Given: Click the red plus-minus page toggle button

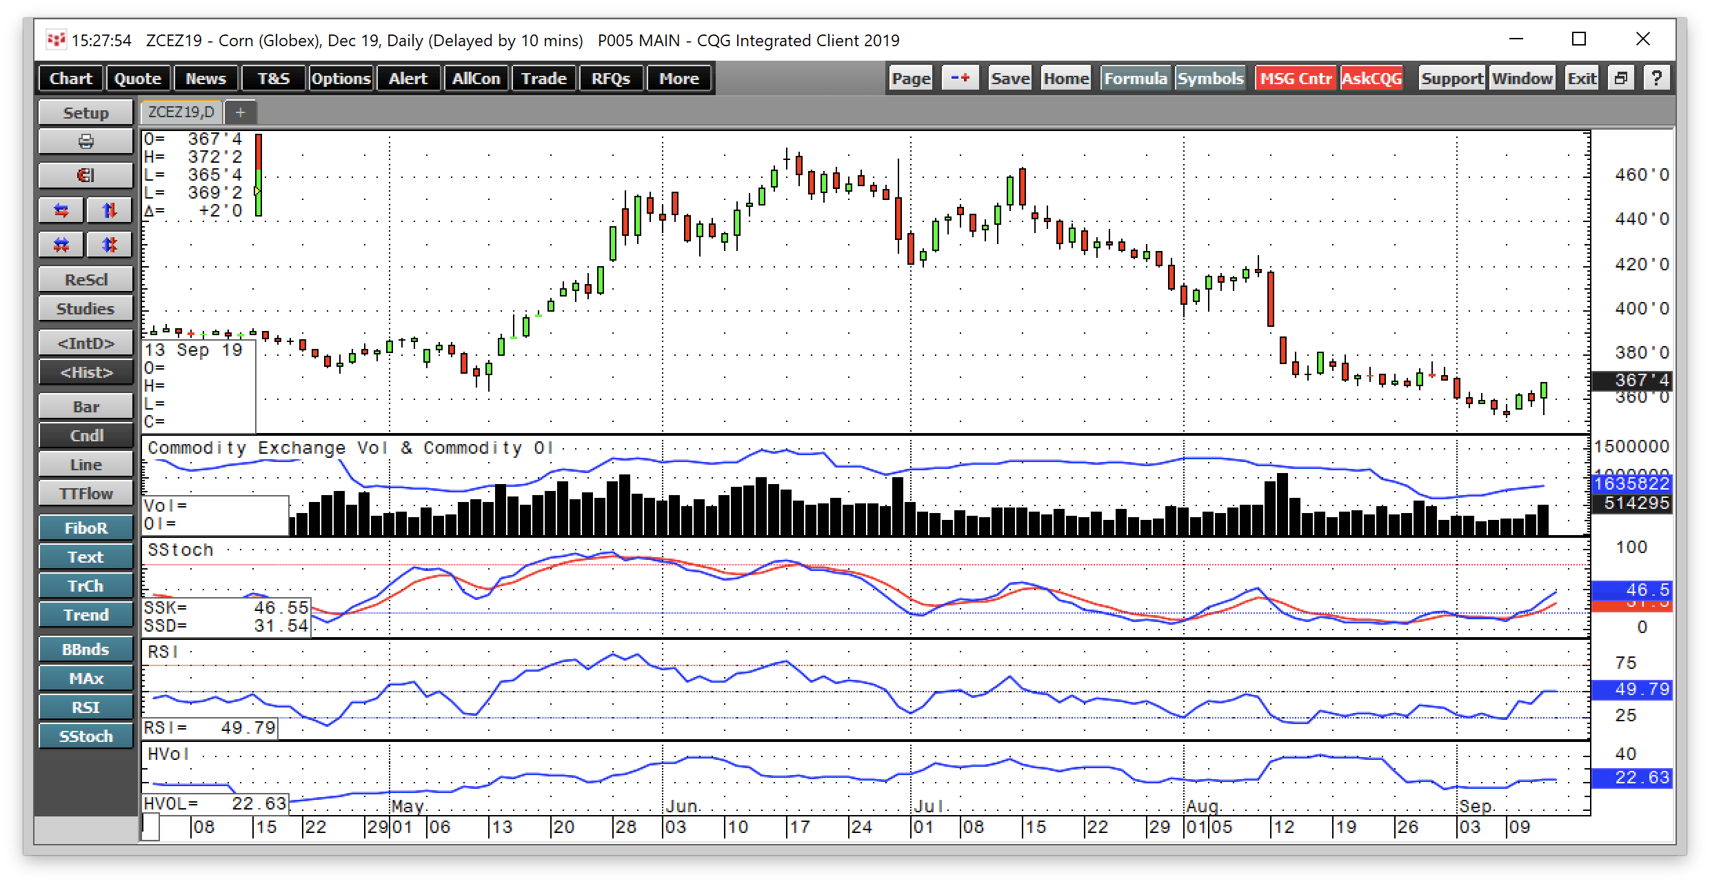Looking at the screenshot, I should (x=960, y=78).
